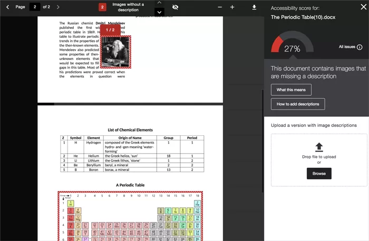Open All issues info

point(350,47)
